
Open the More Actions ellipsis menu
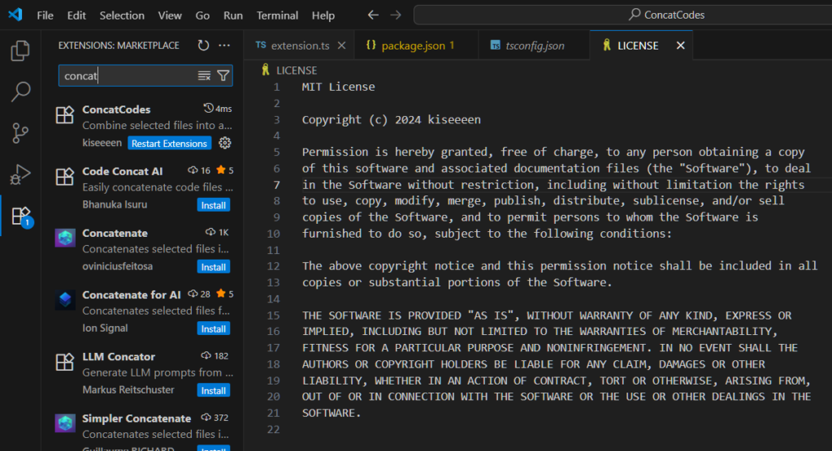224,45
